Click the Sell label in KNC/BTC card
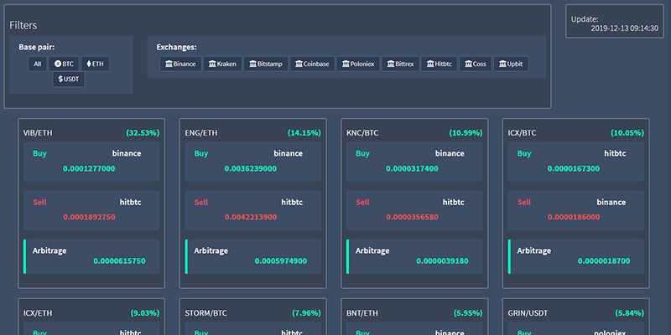Image resolution: width=671 pixels, height=335 pixels. [362, 202]
